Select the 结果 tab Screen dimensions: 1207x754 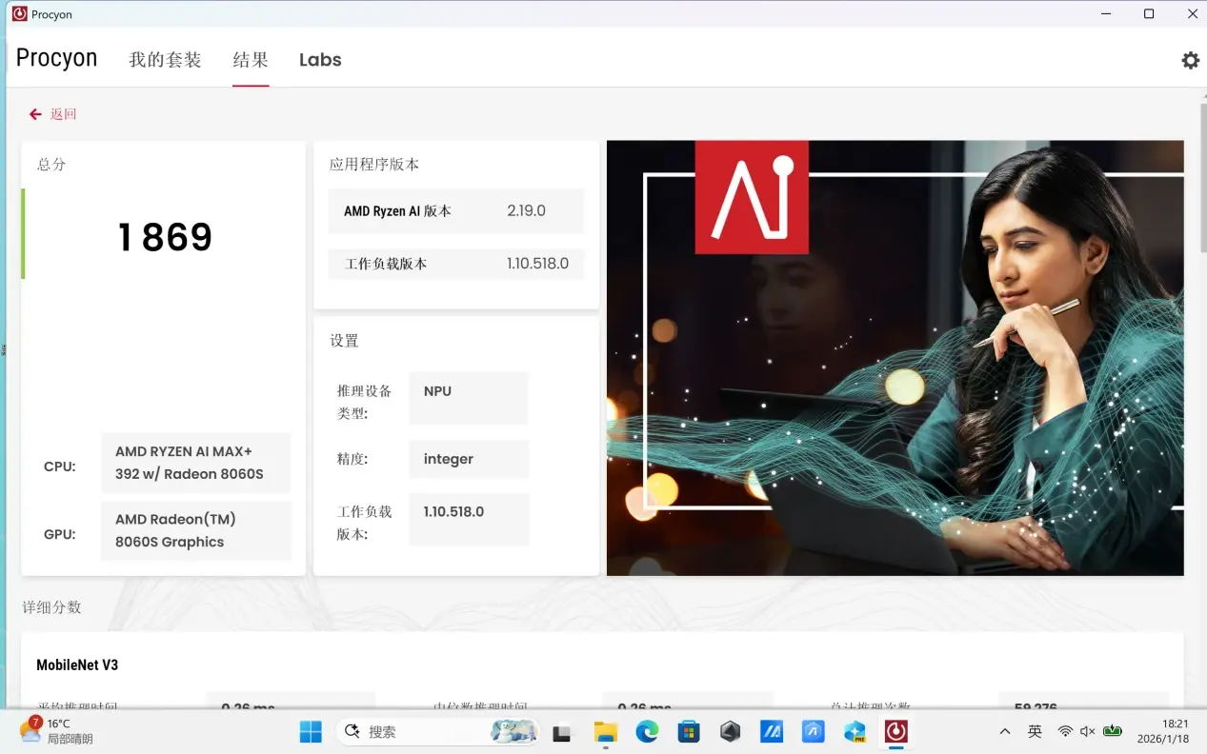tap(251, 60)
